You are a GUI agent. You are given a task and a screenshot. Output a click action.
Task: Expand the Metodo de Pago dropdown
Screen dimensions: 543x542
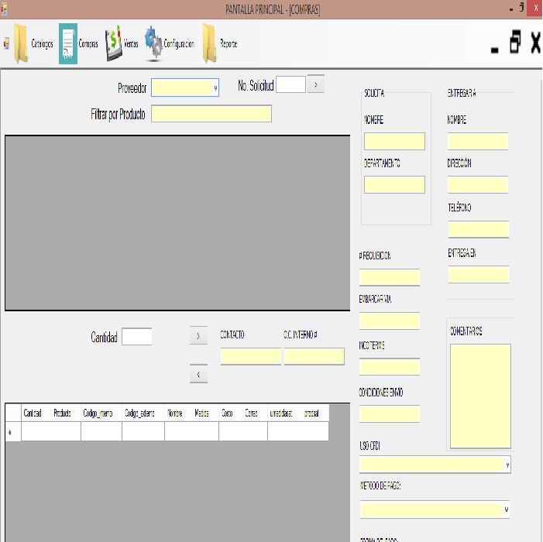(507, 509)
